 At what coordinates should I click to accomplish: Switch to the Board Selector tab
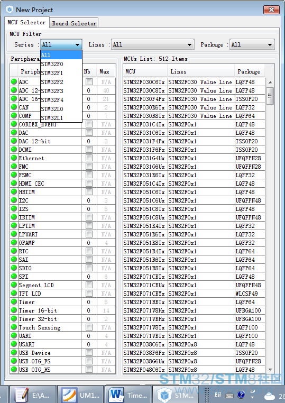[74, 23]
